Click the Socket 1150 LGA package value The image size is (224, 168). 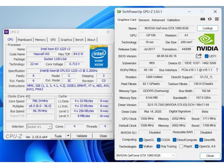[55, 59]
